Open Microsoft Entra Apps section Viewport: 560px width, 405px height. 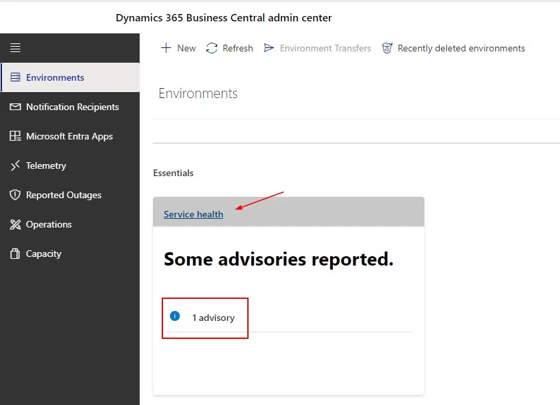[x=69, y=136]
